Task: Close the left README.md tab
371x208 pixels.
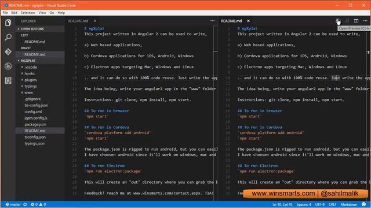Action: click(95, 21)
